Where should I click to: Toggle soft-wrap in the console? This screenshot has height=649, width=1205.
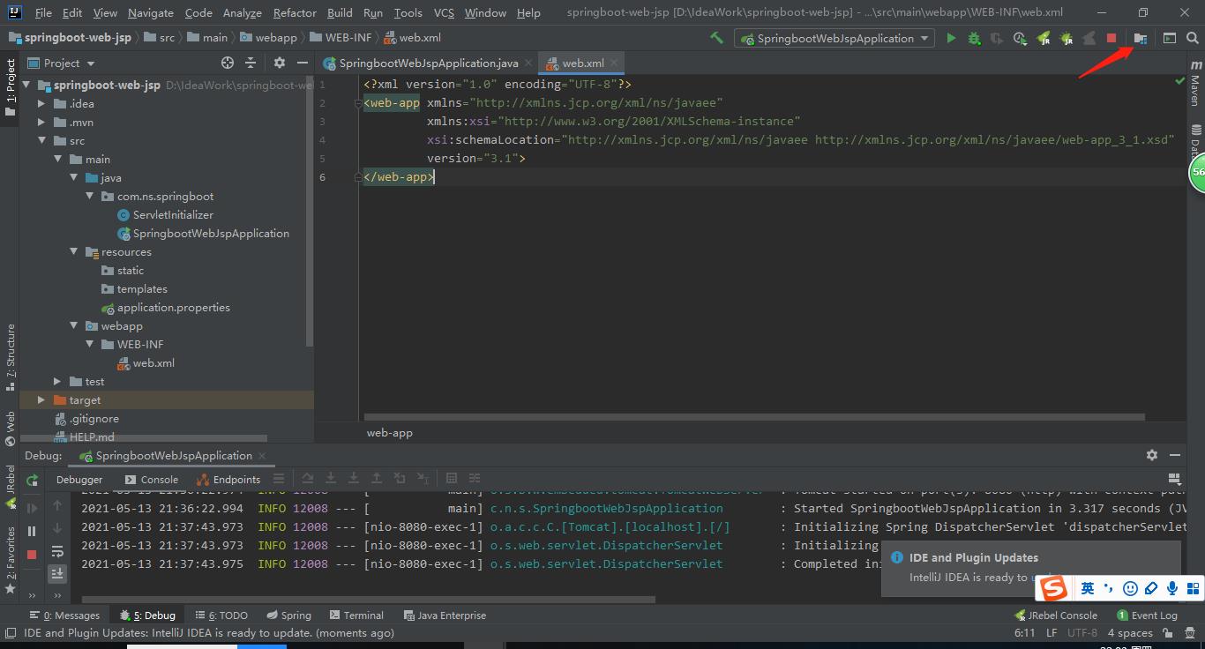pyautogui.click(x=57, y=551)
